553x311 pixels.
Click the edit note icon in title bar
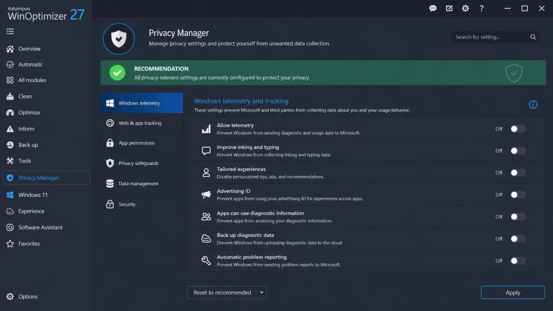[449, 8]
